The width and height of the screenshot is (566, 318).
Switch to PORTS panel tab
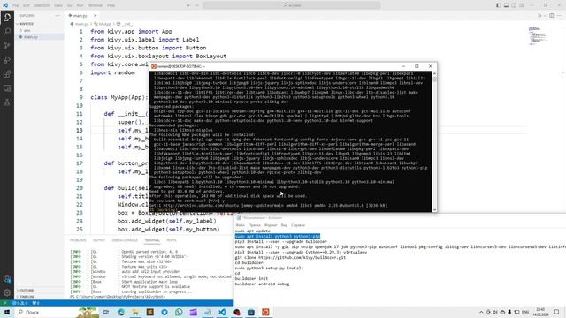172,240
